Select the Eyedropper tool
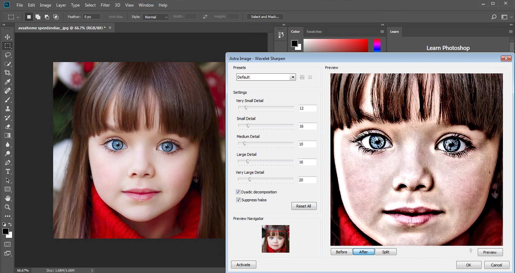The width and height of the screenshot is (515, 273). (x=8, y=82)
